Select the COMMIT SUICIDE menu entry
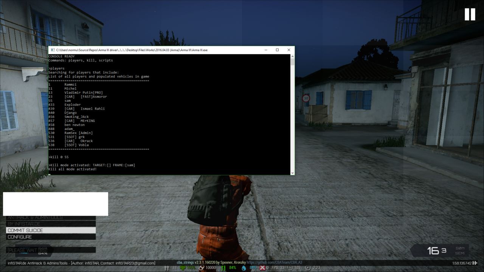This screenshot has height=272, width=484. [x=51, y=230]
